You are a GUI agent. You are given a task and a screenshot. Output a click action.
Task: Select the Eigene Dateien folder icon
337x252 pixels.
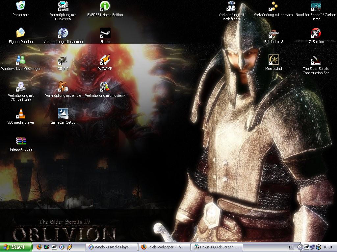(21, 32)
